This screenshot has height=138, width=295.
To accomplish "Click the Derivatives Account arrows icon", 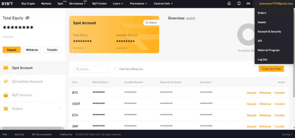I will point(6,81).
